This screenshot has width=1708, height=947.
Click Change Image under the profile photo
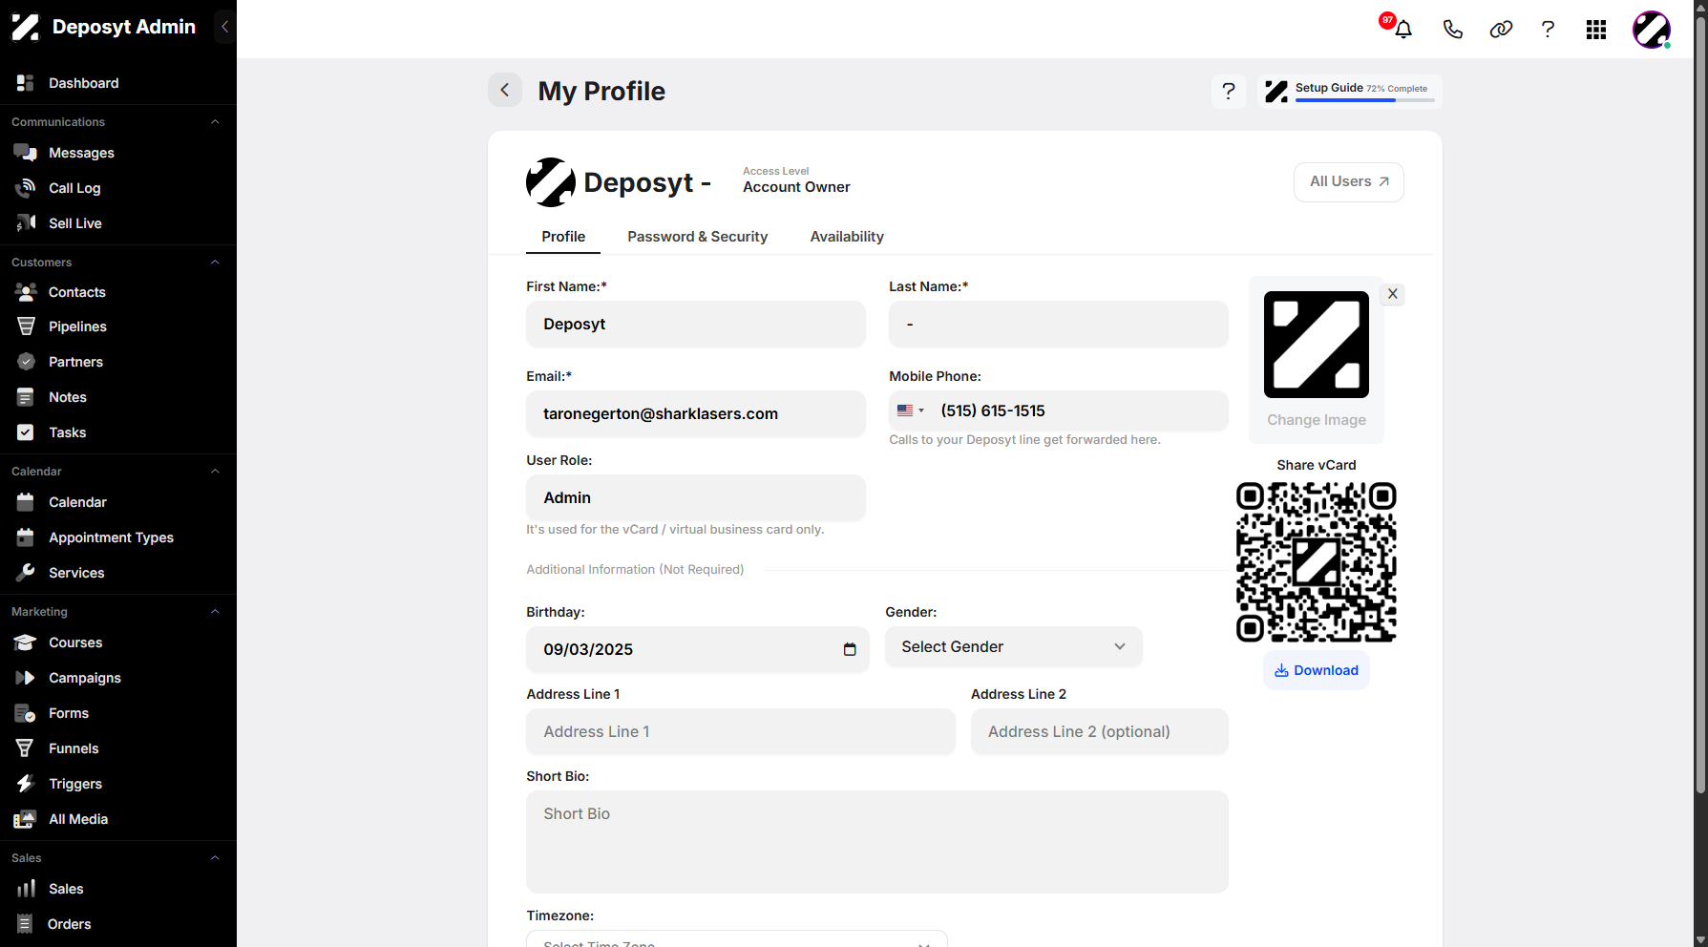1317,420
